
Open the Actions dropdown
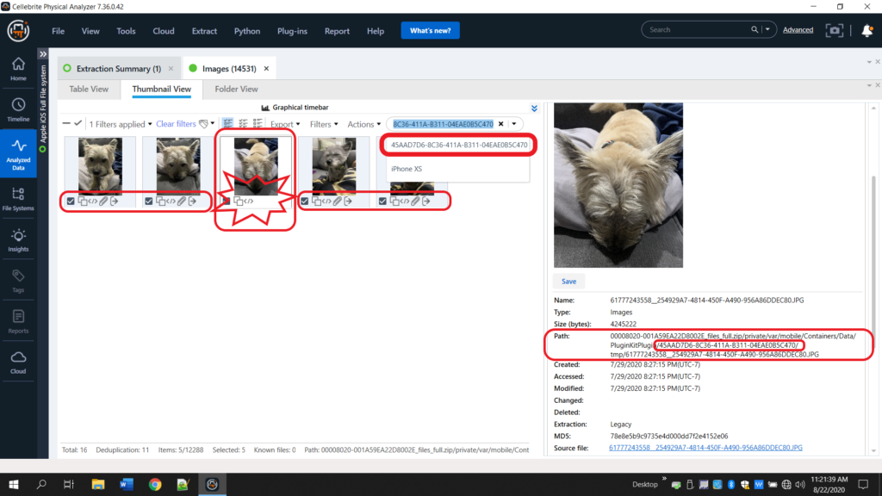click(x=364, y=124)
